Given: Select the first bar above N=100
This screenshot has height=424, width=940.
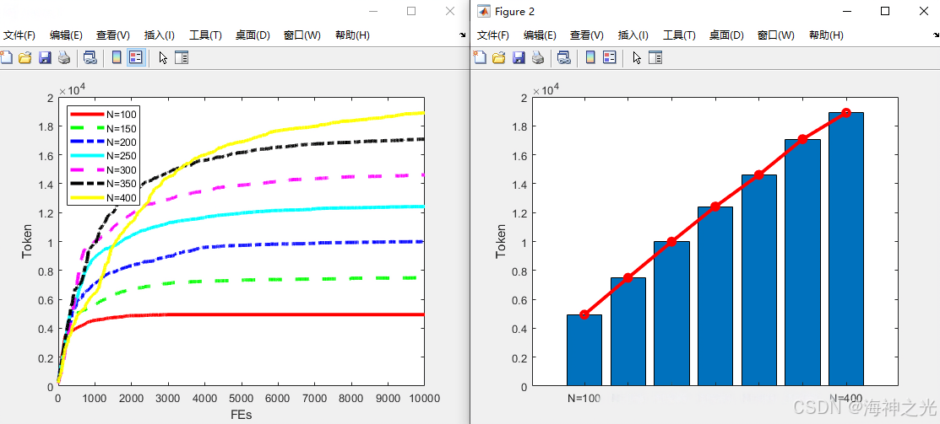Looking at the screenshot, I should 584,350.
